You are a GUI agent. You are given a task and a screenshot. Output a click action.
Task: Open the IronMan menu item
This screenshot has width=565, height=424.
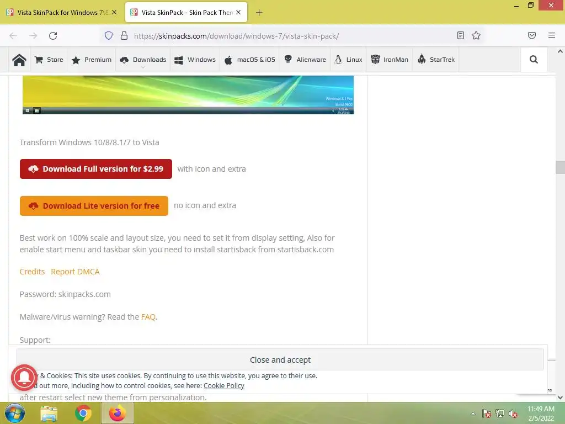pos(390,60)
